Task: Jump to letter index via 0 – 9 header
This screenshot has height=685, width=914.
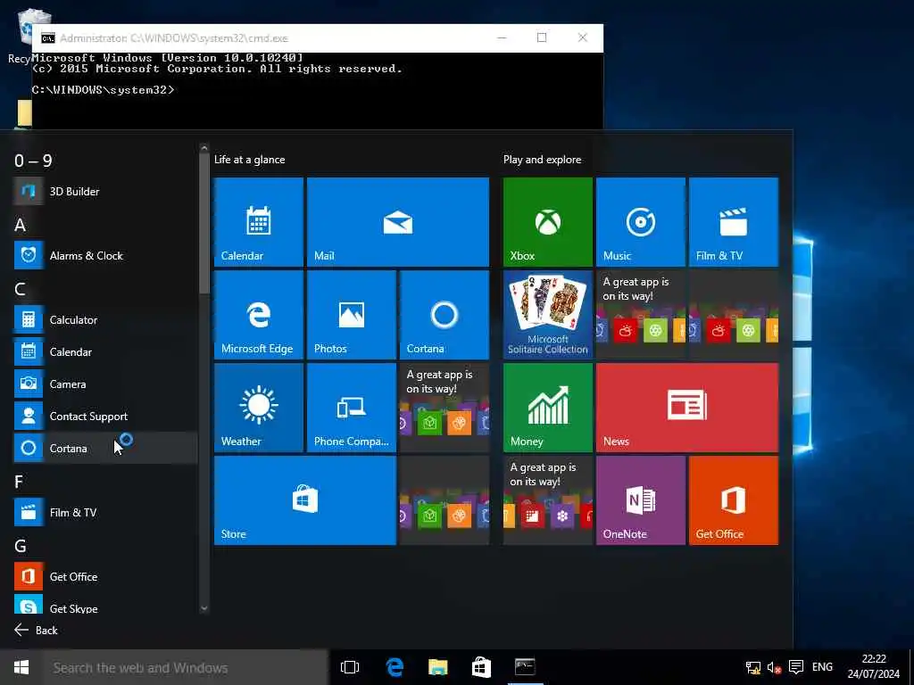Action: click(33, 161)
